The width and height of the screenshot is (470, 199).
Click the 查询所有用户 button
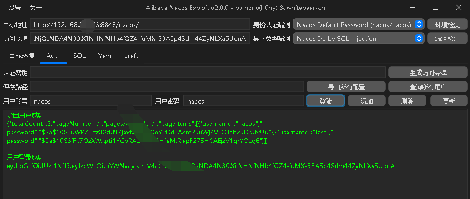tap(428, 87)
